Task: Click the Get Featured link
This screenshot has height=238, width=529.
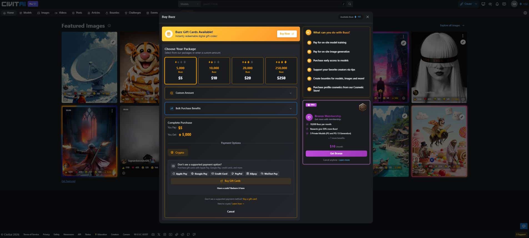Action: pyautogui.click(x=68, y=181)
